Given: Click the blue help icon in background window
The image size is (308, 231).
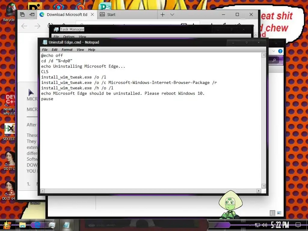Looking at the screenshot, I should click(280, 51).
